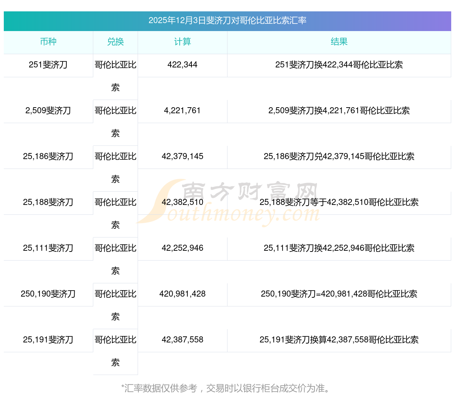Click the 结果 column header
This screenshot has width=455, height=400.
(339, 42)
